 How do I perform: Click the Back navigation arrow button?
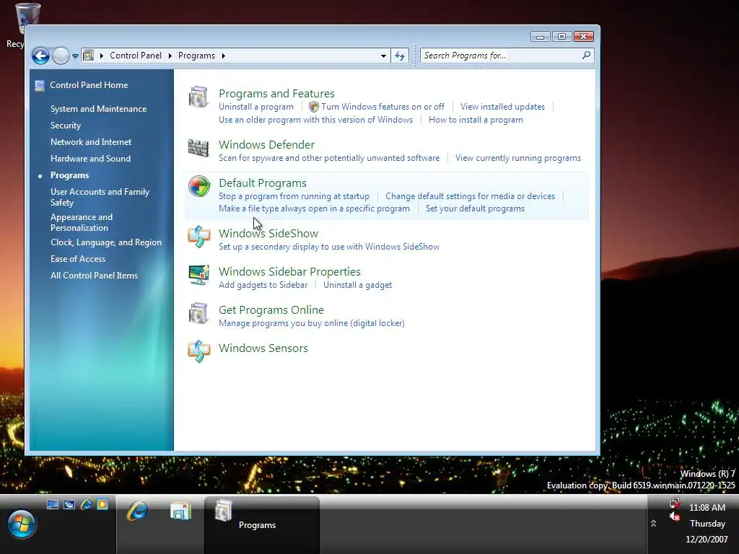(x=40, y=56)
